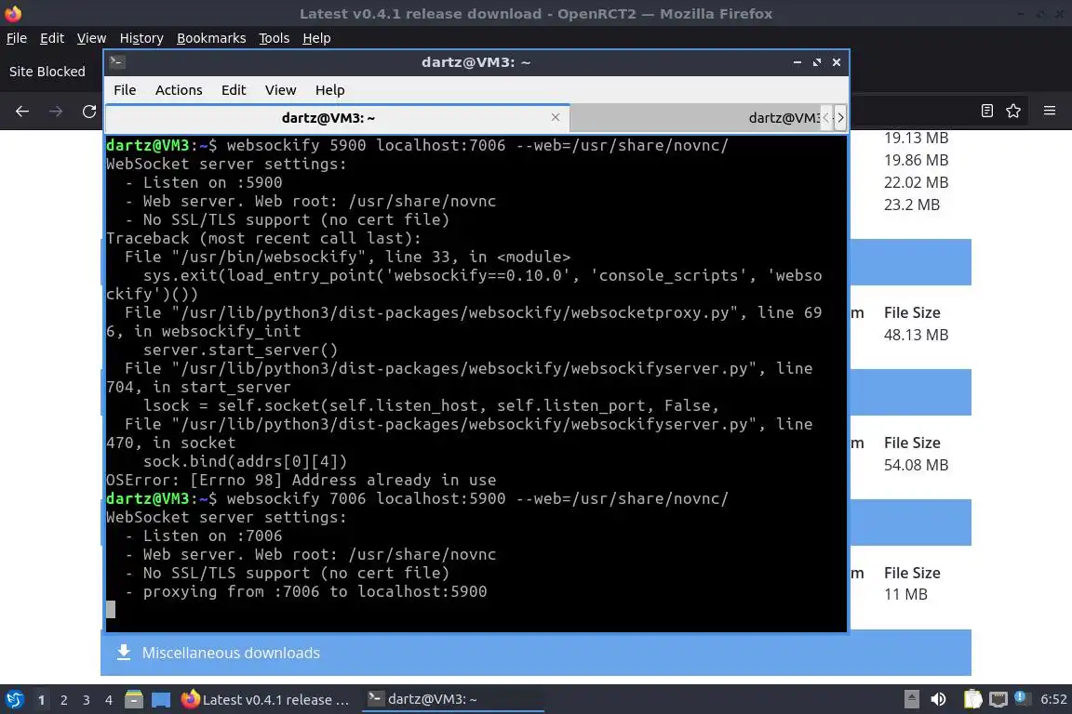Open Firefox View menu
The image size is (1072, 714).
91,38
